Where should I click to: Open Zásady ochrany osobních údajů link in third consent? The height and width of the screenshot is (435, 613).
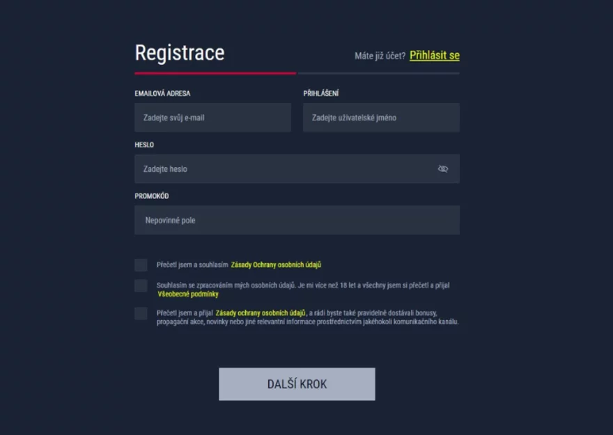(261, 313)
